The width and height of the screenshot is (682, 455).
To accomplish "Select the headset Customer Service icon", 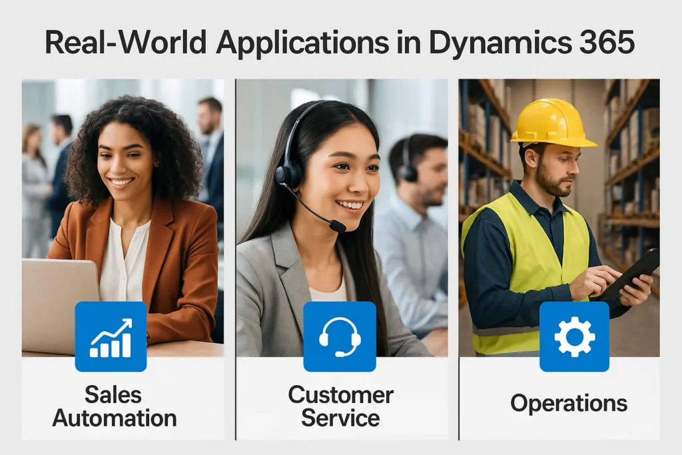I will coord(340,337).
